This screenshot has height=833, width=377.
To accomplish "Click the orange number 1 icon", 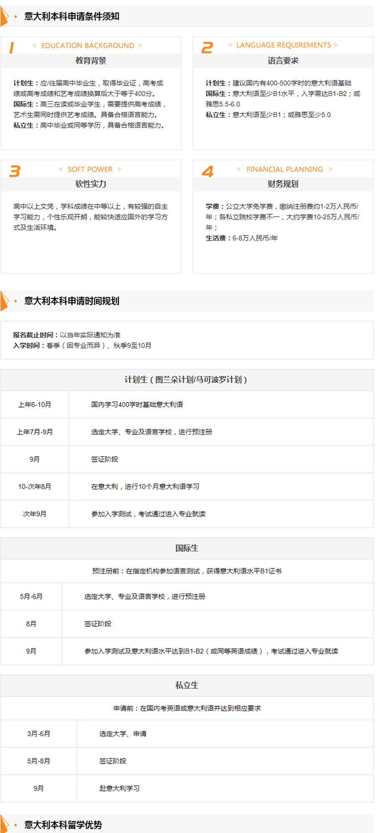I will [x=12, y=48].
